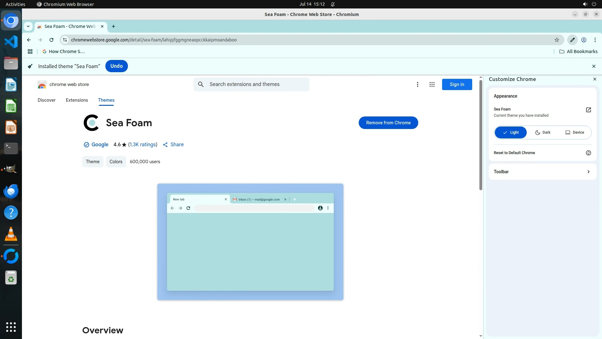
Task: Go to the Discover tab
Action: pos(46,100)
